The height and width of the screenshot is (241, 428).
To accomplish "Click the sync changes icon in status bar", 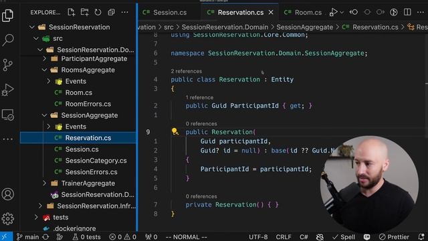I will [x=46, y=237].
